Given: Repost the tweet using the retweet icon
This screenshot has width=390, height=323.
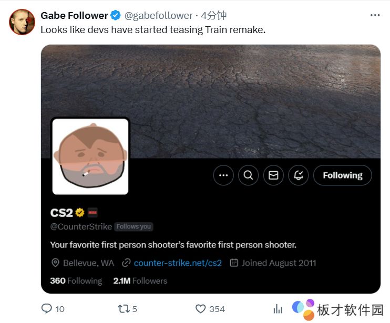Looking at the screenshot, I should [124, 309].
